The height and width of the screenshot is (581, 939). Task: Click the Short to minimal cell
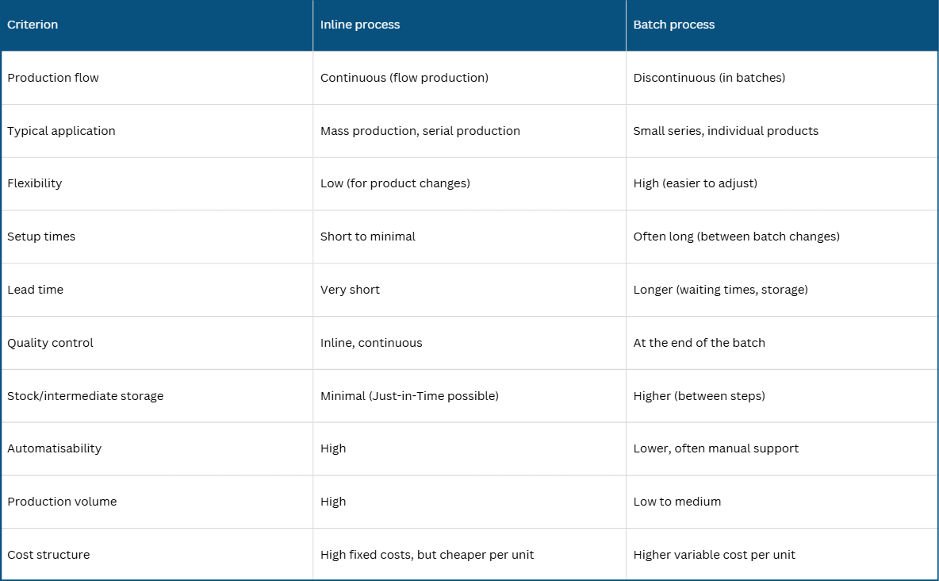(x=469, y=237)
